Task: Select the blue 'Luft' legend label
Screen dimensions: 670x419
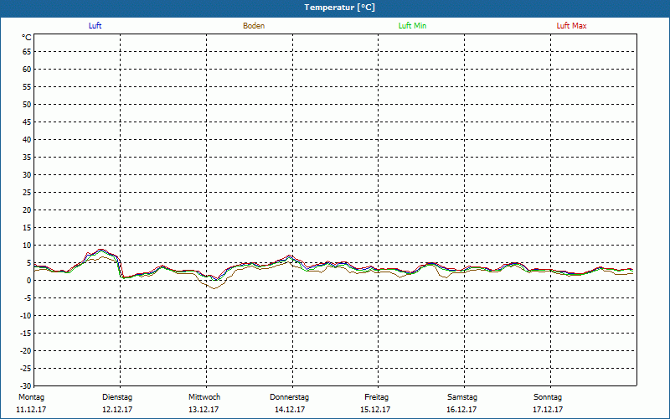Action: coord(95,26)
